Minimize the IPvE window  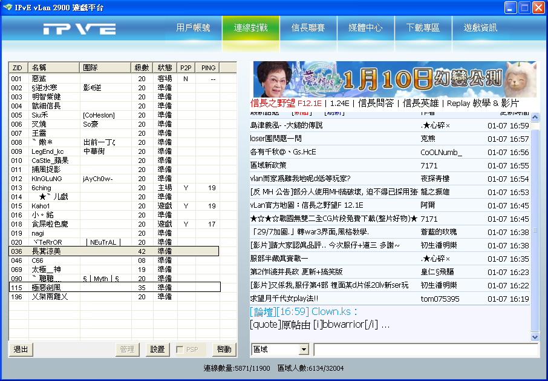pyautogui.click(x=510, y=7)
